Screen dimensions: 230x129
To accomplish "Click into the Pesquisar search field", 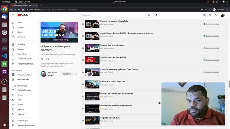I will pos(113,15).
